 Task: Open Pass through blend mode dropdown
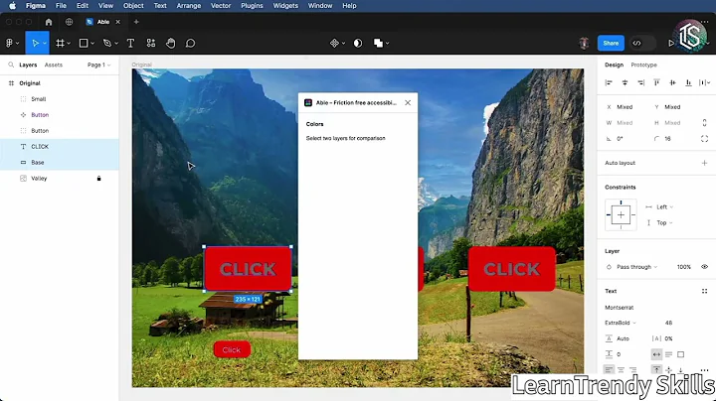(637, 267)
